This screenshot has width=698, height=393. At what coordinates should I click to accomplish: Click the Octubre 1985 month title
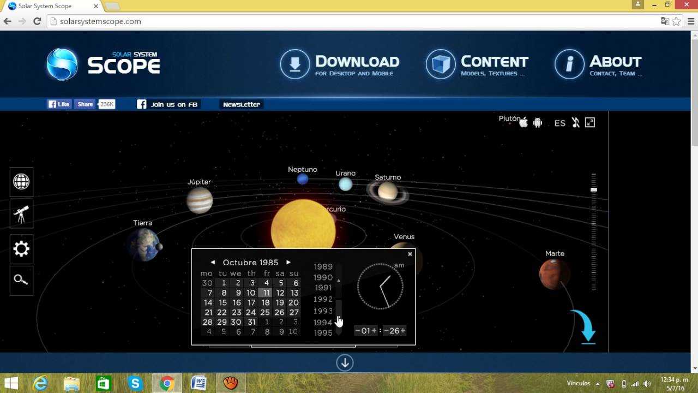click(250, 263)
